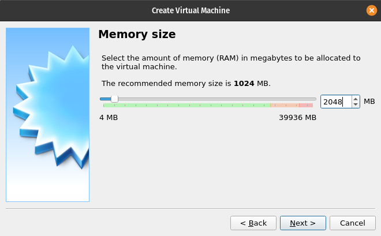
Task: Go back with the Back button
Action: coord(253,223)
